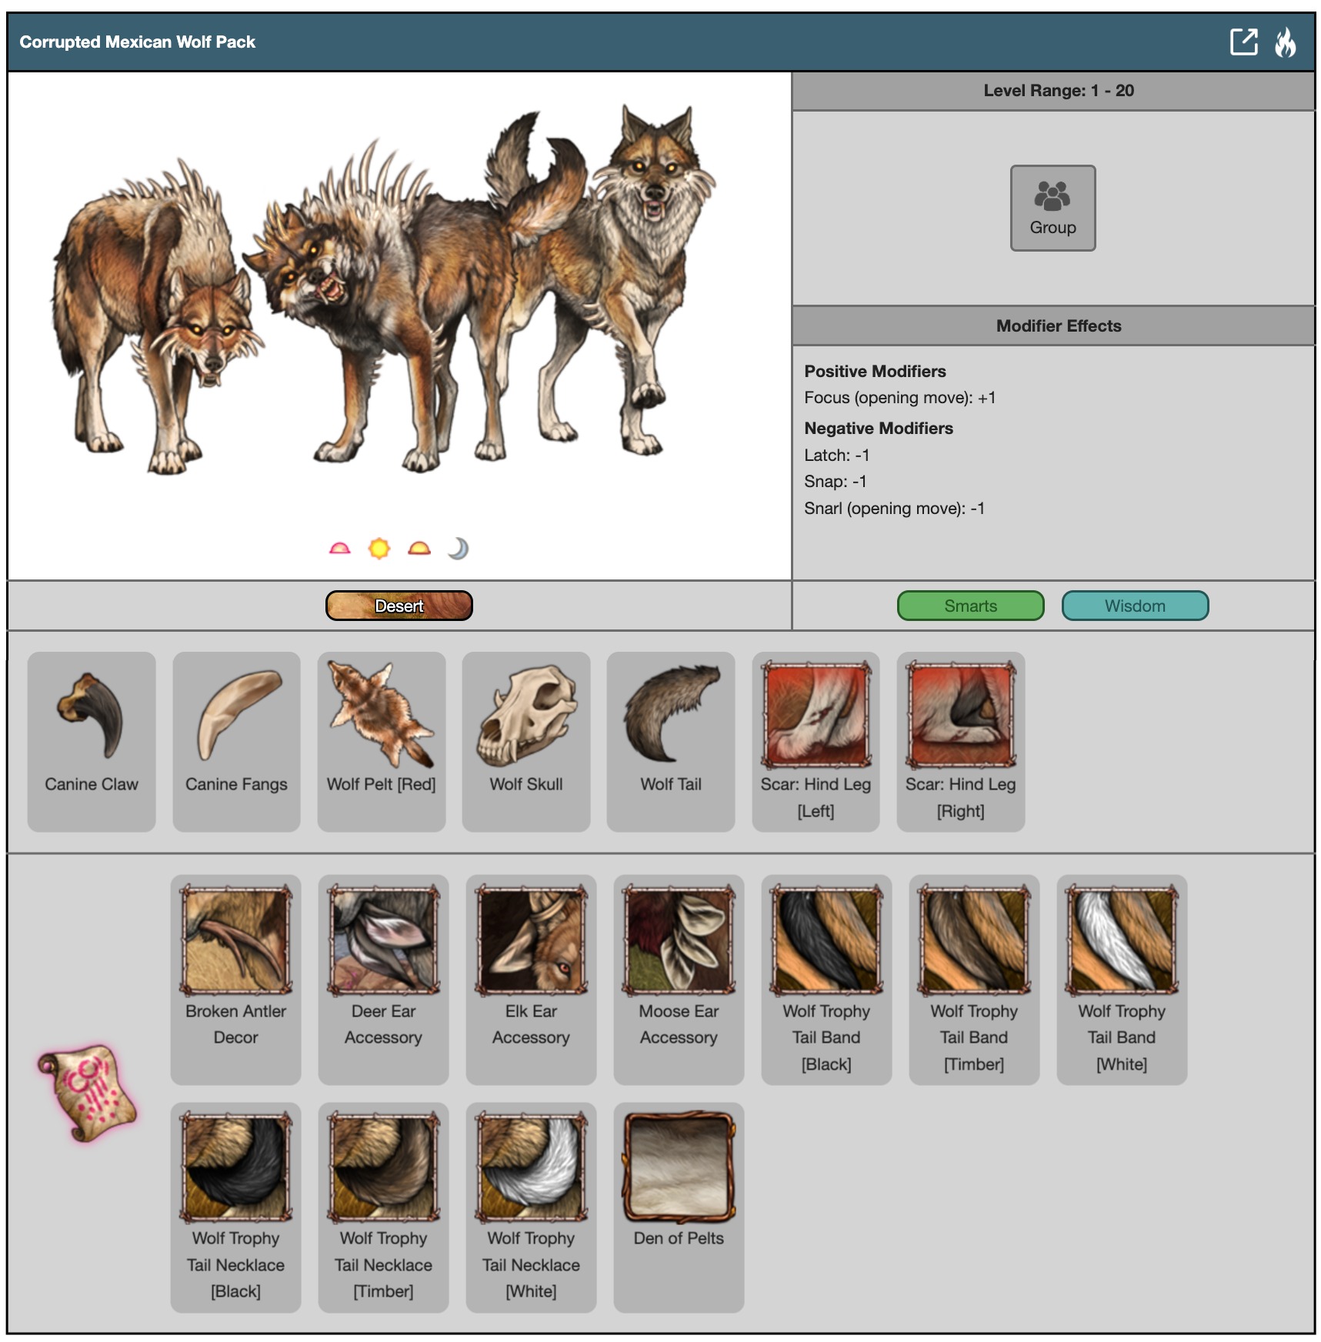Image resolution: width=1321 pixels, height=1342 pixels.
Task: Click the crescent moon night icon
Action: (458, 549)
